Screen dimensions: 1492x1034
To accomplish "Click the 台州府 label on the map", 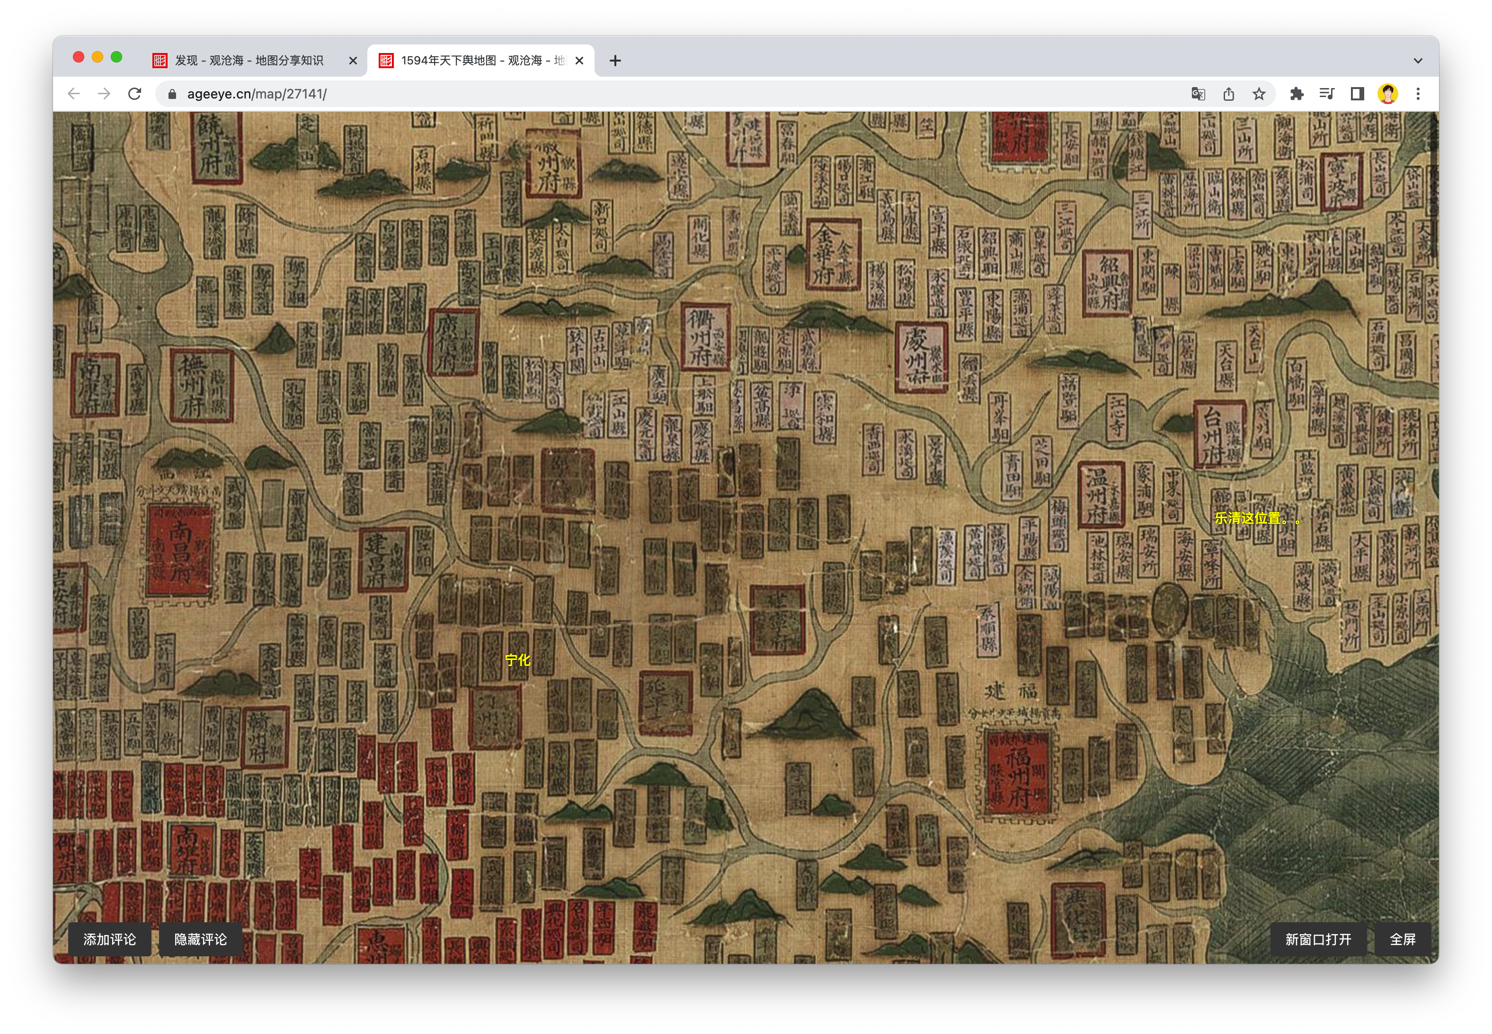I will [1219, 435].
